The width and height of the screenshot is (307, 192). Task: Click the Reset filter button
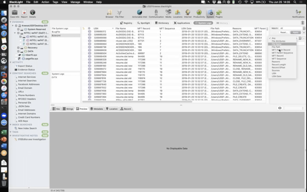point(284,32)
